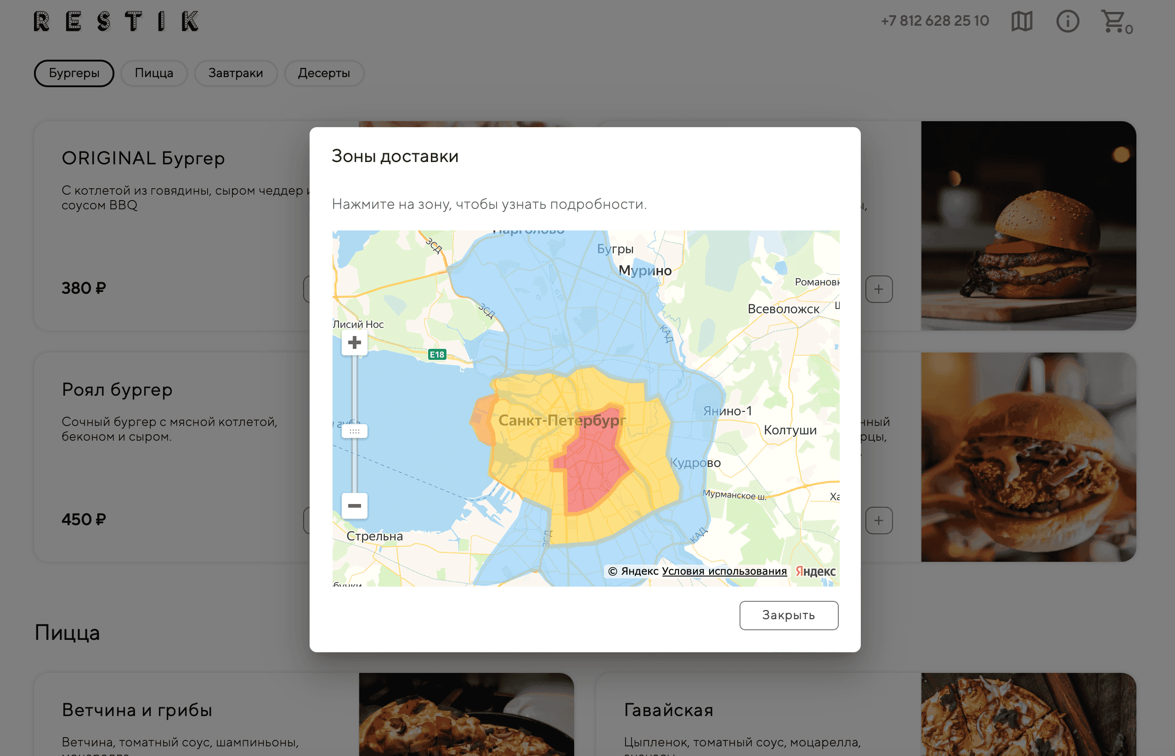Open the delivery zones map icon in header
This screenshot has width=1175, height=756.
[x=1022, y=21]
